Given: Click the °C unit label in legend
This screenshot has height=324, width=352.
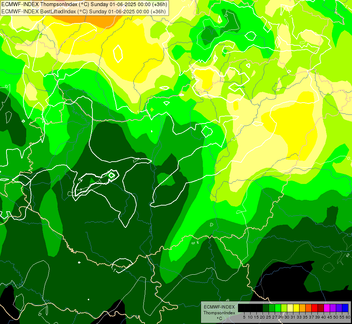Looking at the screenshot, I should pyautogui.click(x=219, y=319).
